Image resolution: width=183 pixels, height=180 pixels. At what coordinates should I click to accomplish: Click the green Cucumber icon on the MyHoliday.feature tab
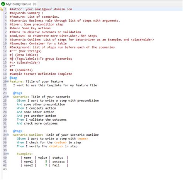pyautogui.click(x=3, y=4)
